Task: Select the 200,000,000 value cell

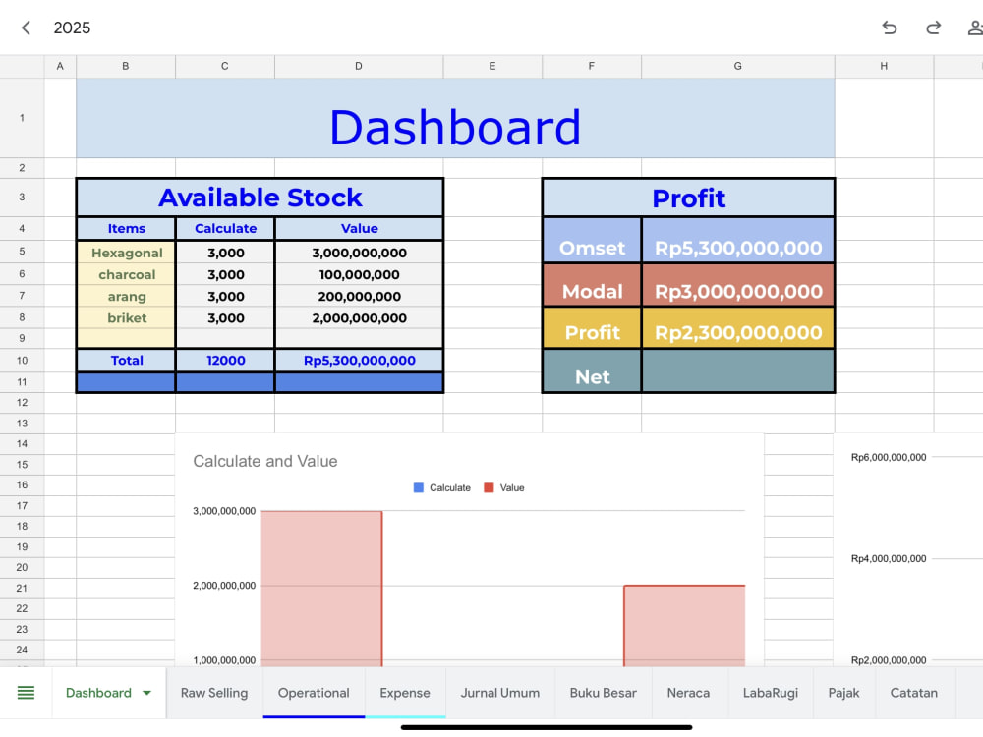Action: (x=359, y=297)
